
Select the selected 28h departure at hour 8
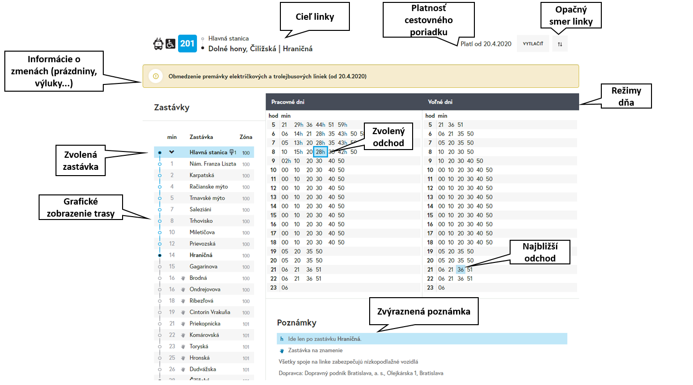320,152
